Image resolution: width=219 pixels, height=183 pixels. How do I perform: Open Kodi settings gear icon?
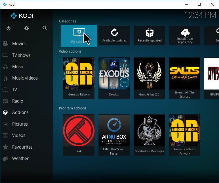(27, 28)
